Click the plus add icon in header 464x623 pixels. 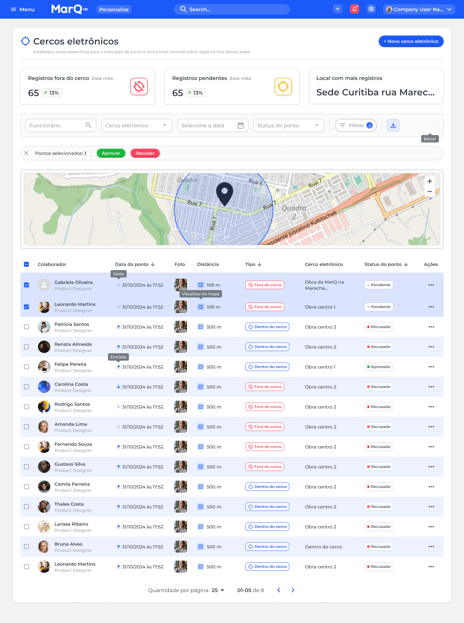[x=338, y=9]
